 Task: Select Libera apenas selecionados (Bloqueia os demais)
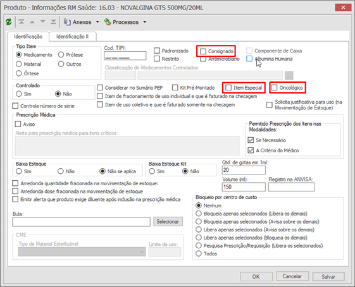point(199,238)
